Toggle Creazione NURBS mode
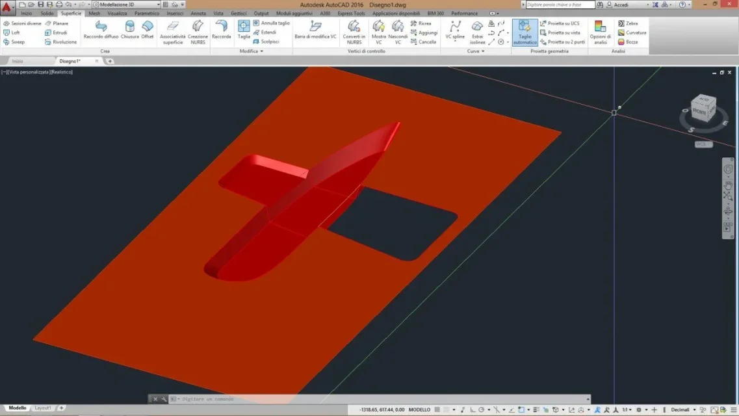This screenshot has width=739, height=416. (x=198, y=32)
